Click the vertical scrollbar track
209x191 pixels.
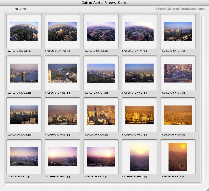(202, 99)
